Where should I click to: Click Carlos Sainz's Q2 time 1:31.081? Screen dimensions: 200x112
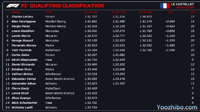(x=119, y=55)
